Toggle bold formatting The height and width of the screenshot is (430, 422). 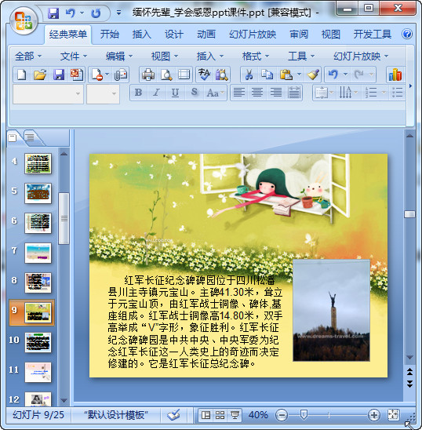tap(139, 93)
